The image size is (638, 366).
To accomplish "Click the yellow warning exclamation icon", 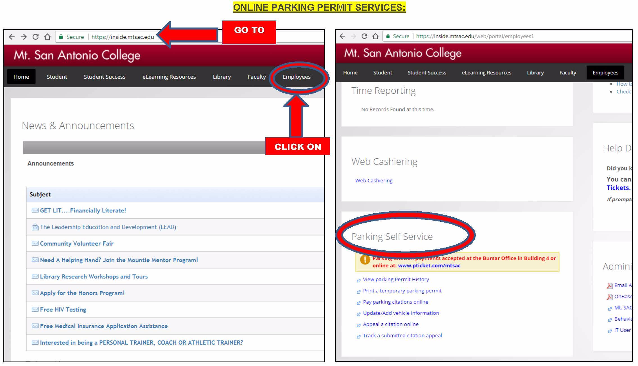I will [365, 260].
